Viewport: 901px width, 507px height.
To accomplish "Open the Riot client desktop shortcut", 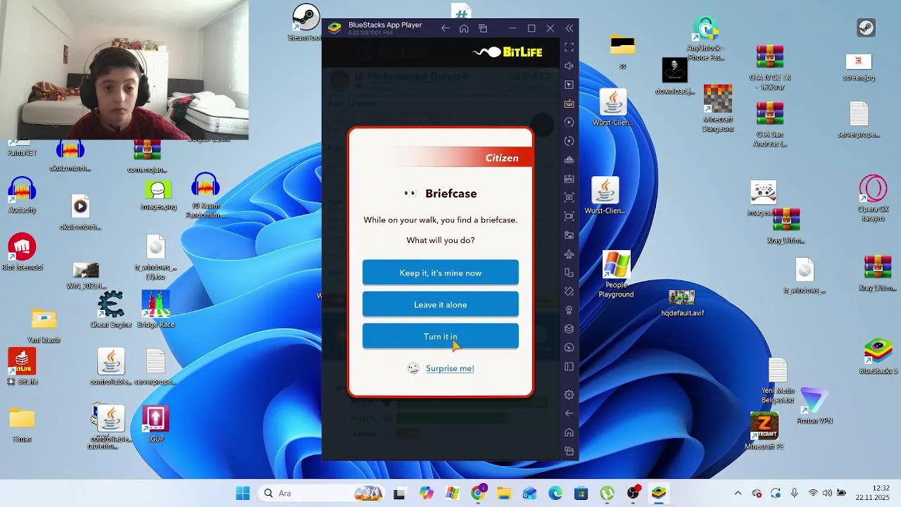I will (x=23, y=252).
